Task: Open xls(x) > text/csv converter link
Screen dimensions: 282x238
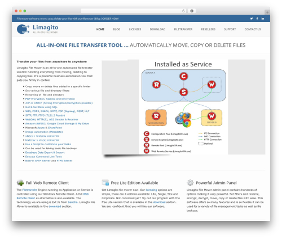Action: tap(42, 136)
